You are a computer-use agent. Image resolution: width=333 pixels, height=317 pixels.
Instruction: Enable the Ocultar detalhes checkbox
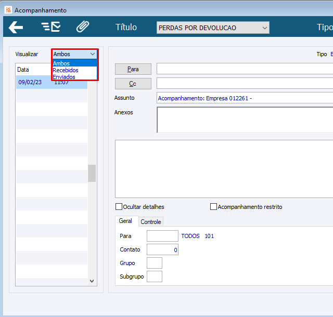(x=119, y=207)
